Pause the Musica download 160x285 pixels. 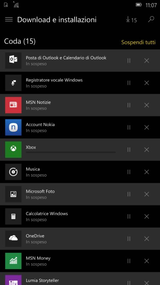coord(129,172)
